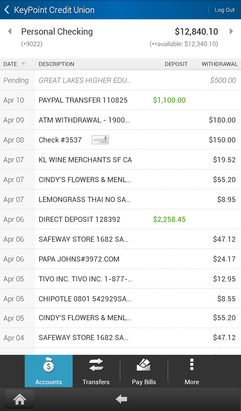View check image icon for Check #3537
Screen dimensions: 241x411
click(100, 140)
